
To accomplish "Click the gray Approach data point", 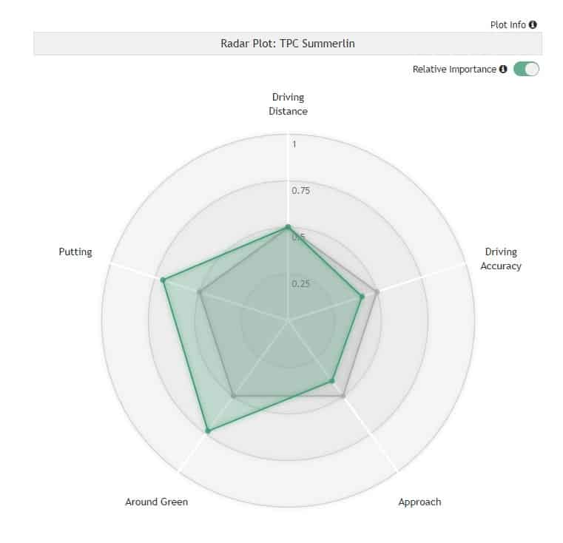I will (x=343, y=396).
